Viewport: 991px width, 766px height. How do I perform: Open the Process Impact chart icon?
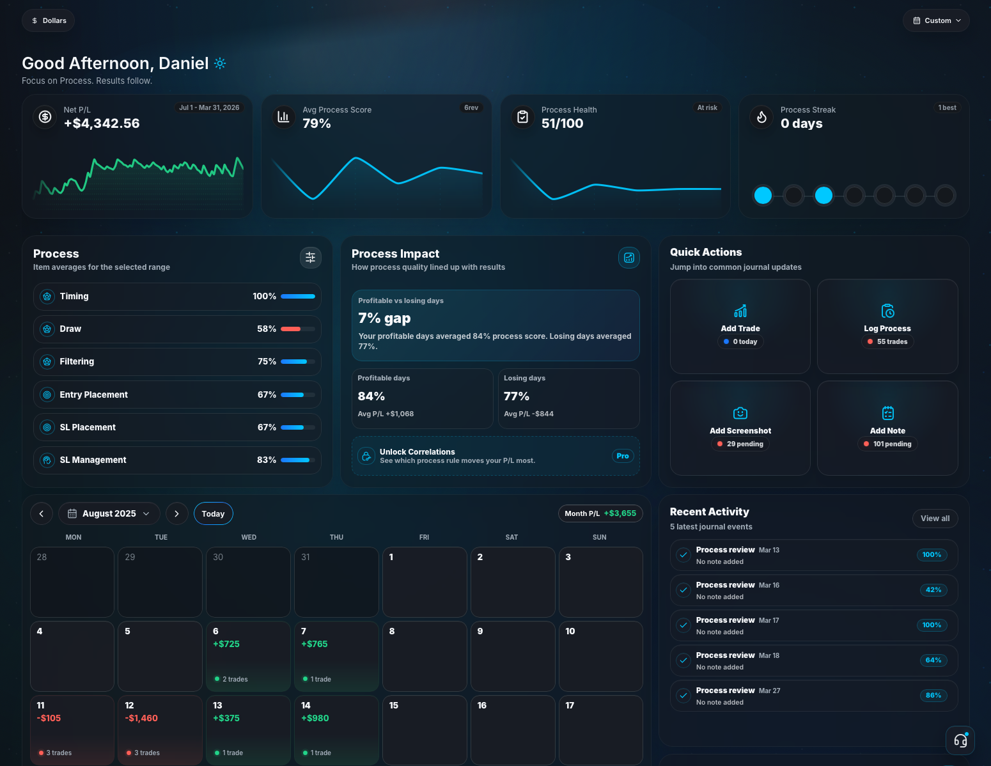629,258
